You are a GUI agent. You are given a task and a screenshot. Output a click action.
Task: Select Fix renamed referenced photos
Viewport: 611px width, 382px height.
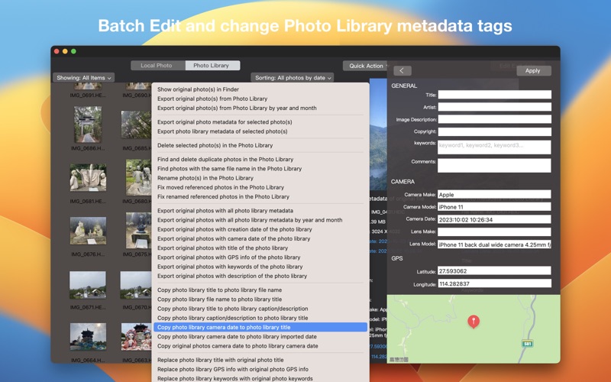click(260, 197)
